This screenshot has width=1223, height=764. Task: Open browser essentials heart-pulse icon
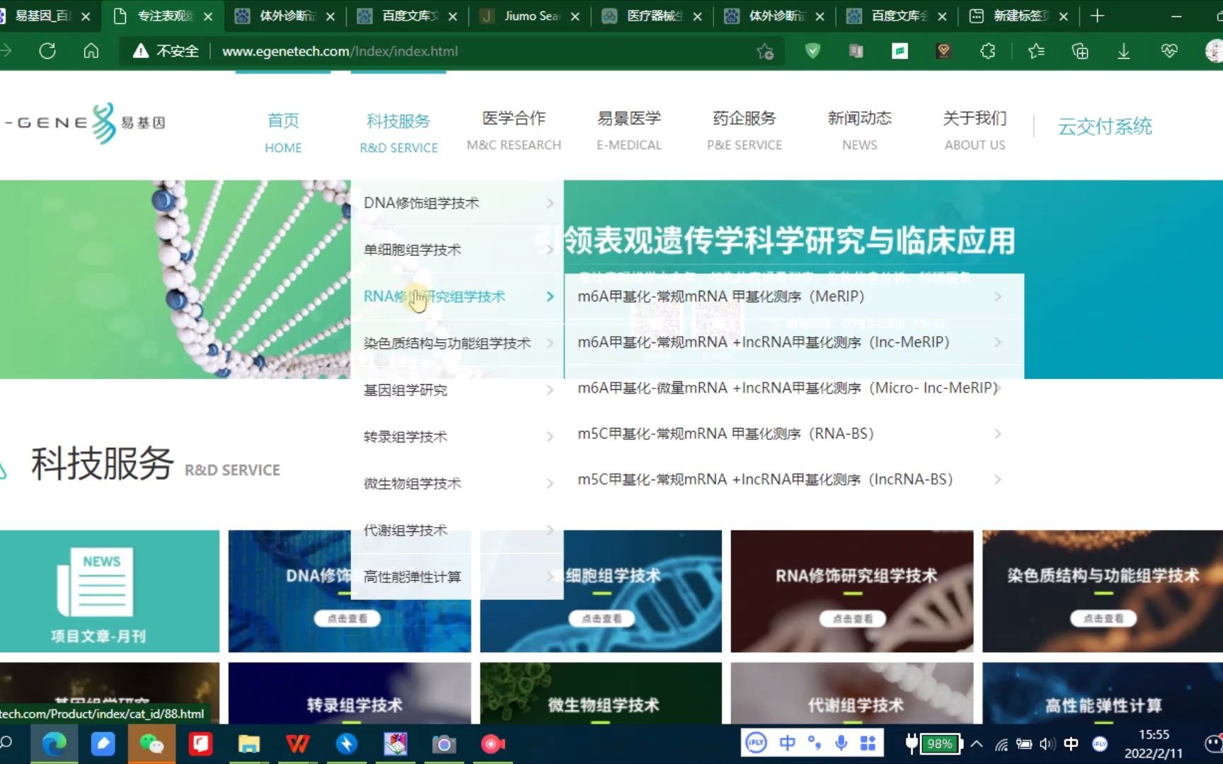coord(1169,51)
